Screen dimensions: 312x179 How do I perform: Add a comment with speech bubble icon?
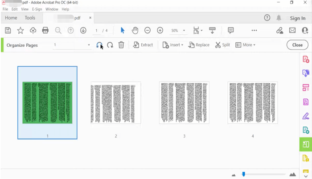[230, 30]
